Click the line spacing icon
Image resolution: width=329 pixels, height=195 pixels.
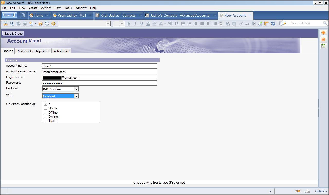click(x=221, y=24)
